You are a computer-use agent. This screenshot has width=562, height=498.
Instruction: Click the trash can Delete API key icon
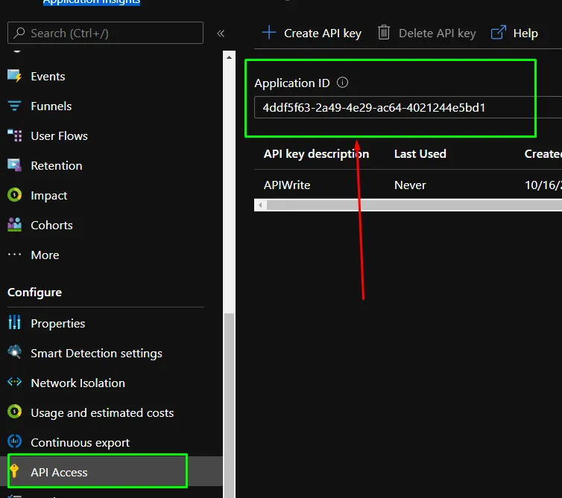(x=384, y=33)
